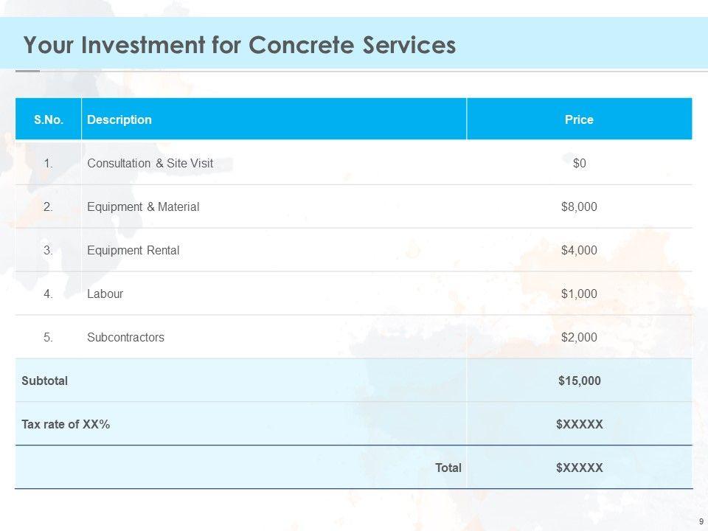The width and height of the screenshot is (708, 531).
Task: Click the "Equipment Rental" description cell
Action: pos(133,250)
